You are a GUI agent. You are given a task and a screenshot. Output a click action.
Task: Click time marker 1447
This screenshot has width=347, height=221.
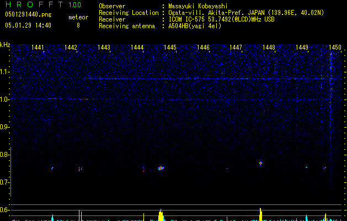coord(236,48)
